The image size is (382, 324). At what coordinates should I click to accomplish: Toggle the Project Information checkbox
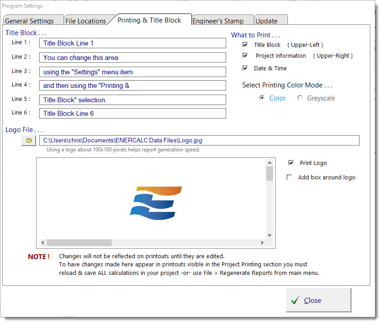245,56
